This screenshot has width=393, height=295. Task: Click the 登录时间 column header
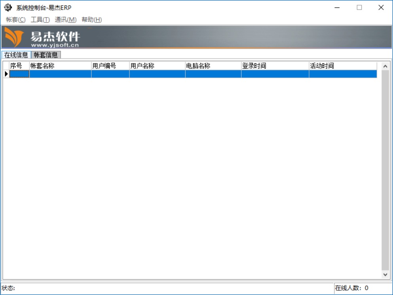click(x=275, y=66)
